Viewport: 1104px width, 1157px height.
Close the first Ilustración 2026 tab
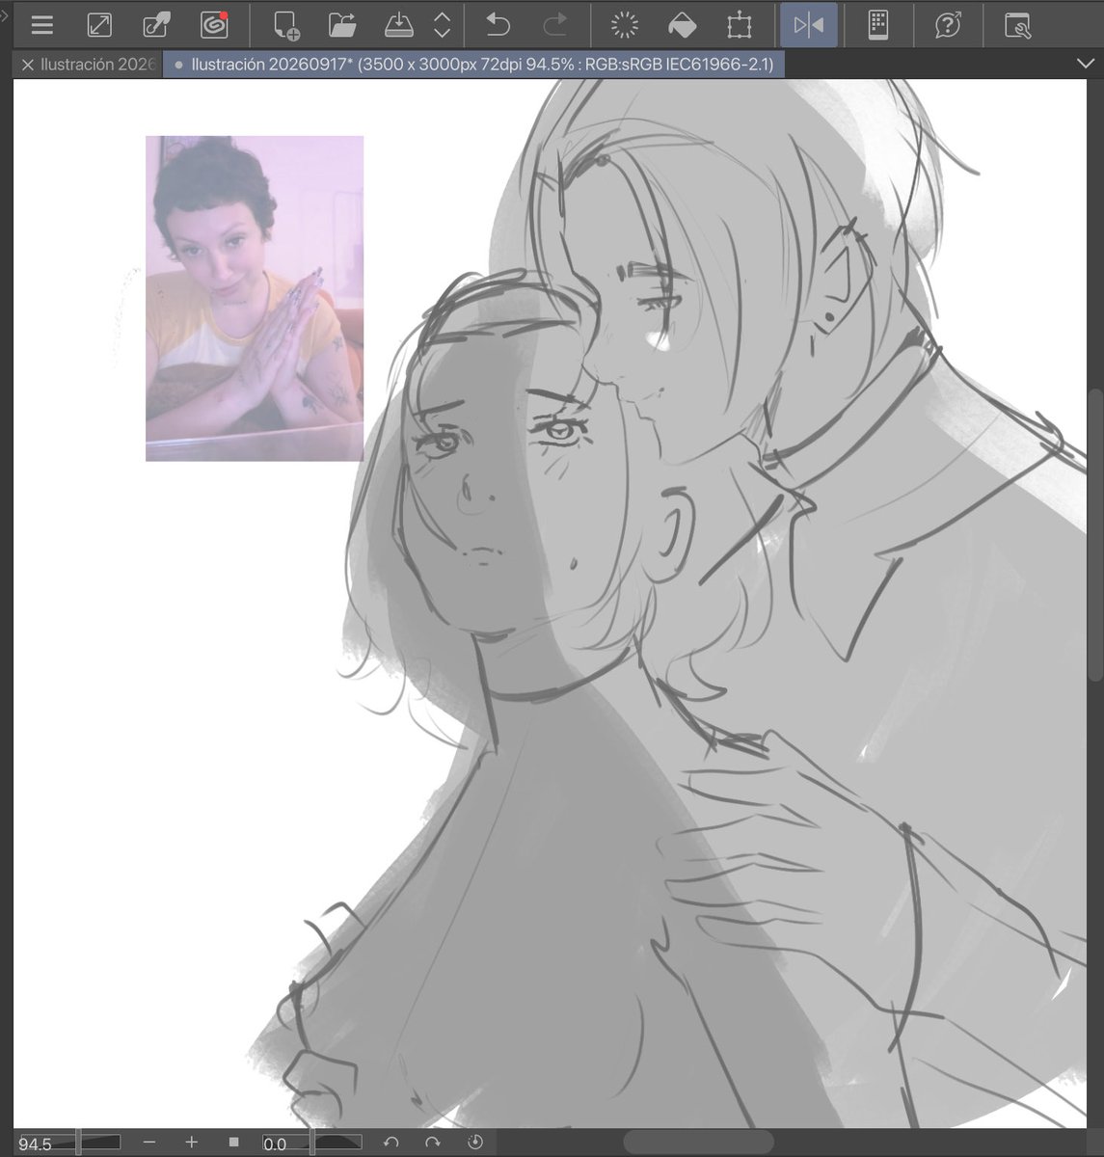(x=27, y=66)
